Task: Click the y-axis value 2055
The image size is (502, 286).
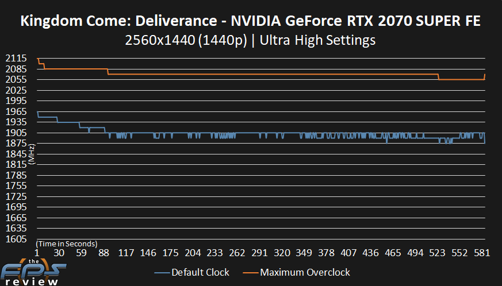Action: pos(16,79)
